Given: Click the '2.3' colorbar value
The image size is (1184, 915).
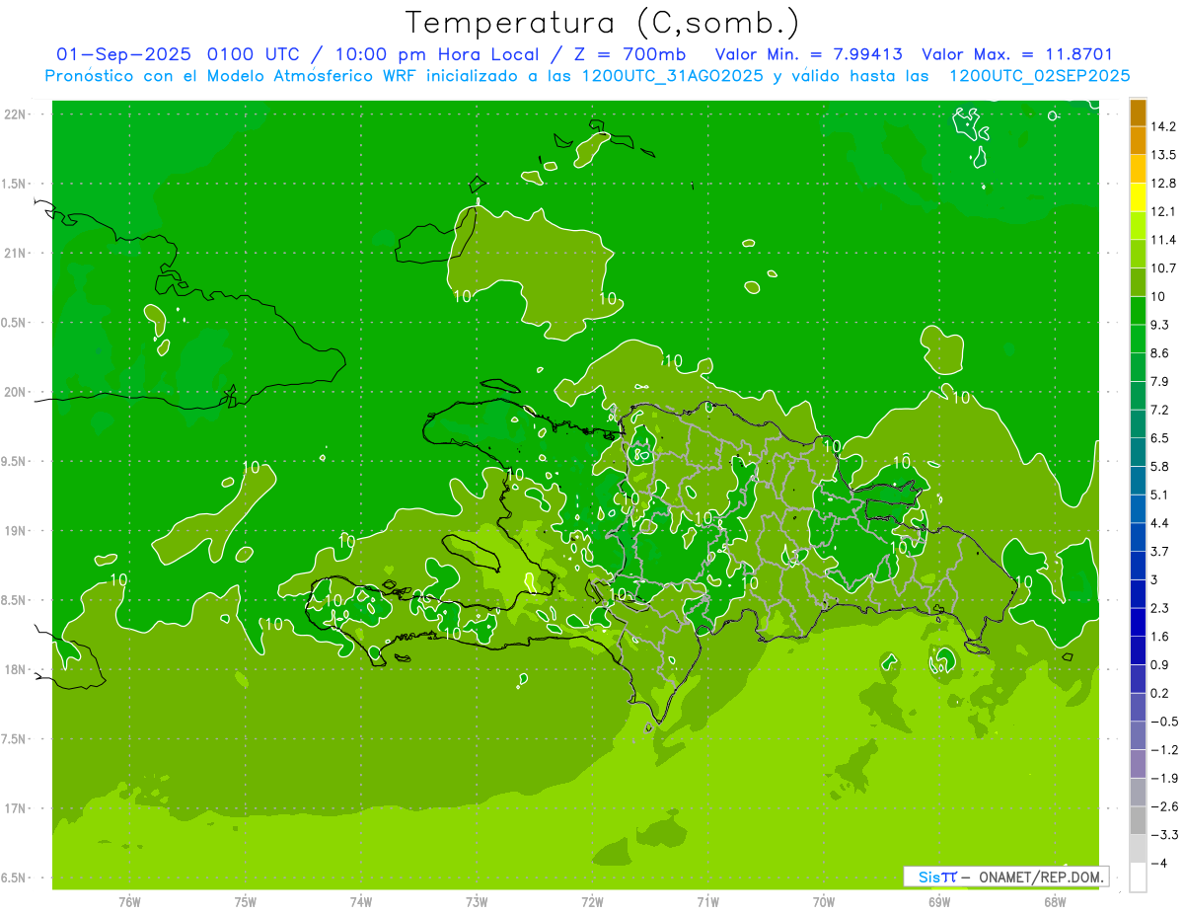Looking at the screenshot, I should pyautogui.click(x=1161, y=608).
